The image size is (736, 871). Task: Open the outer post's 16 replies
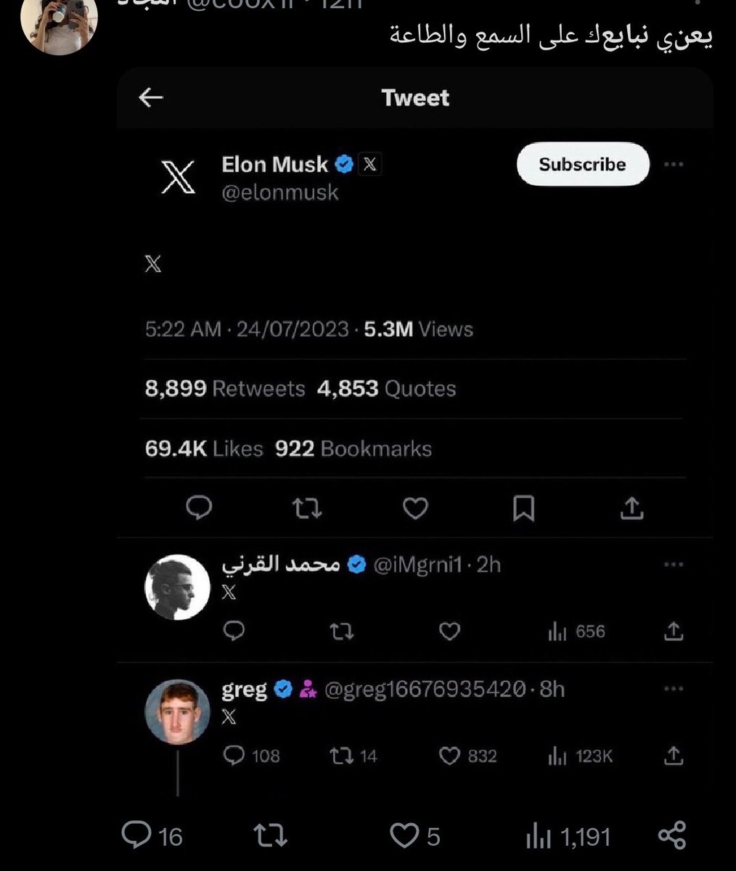152,836
